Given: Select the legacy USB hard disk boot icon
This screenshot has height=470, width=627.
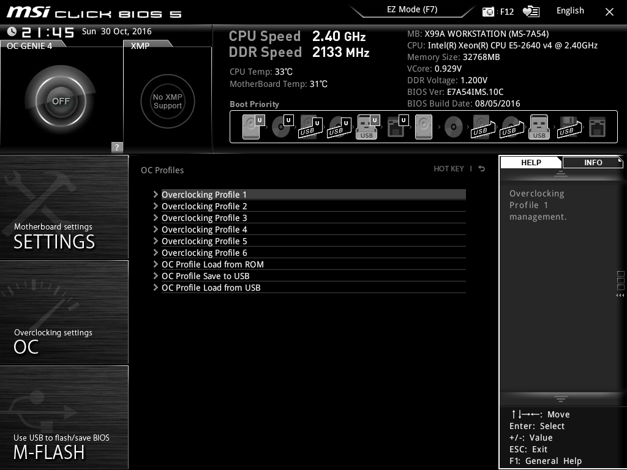Looking at the screenshot, I should pyautogui.click(x=483, y=127).
